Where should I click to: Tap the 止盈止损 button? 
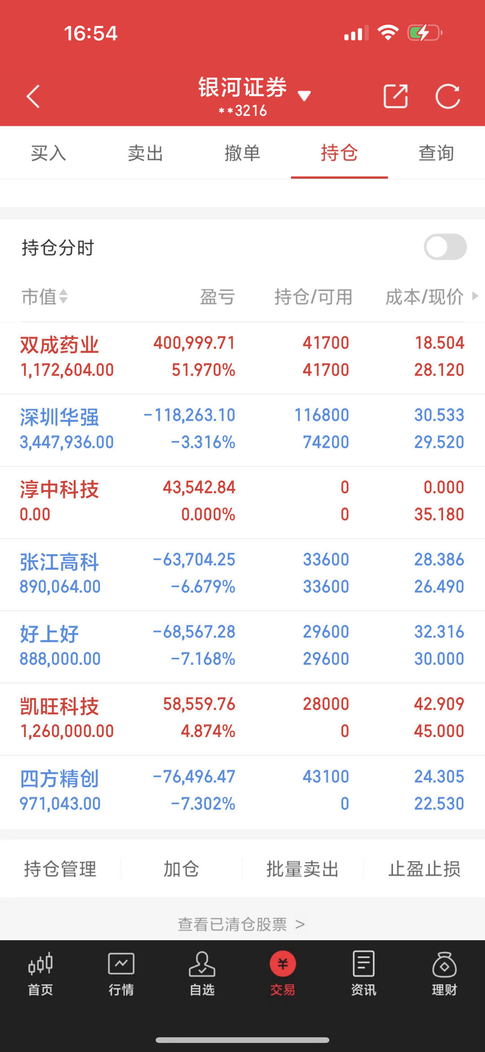(x=425, y=869)
